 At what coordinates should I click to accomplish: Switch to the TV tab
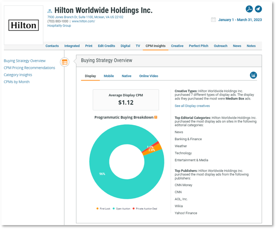click(x=138, y=46)
